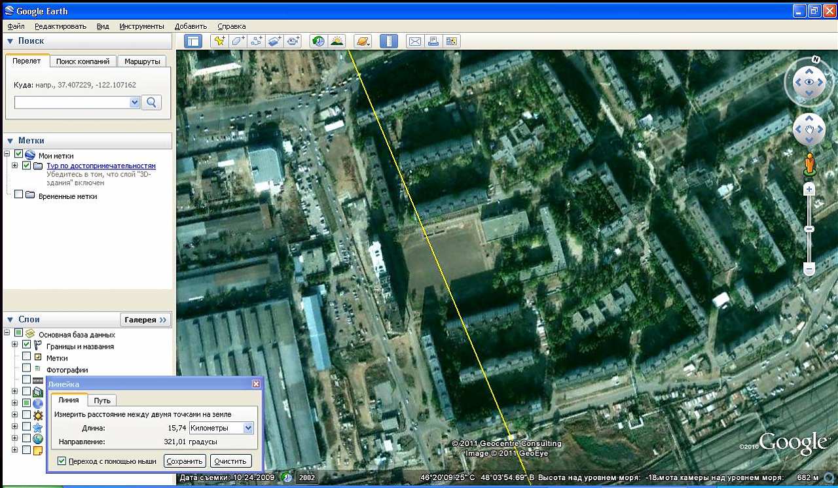Expand the Тур по достопримечательностям folder
The height and width of the screenshot is (488, 838).
[x=14, y=166]
